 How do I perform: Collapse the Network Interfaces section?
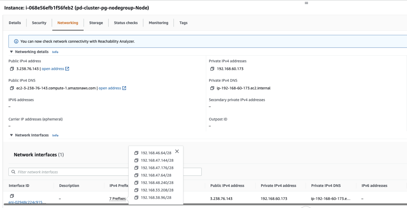(x=11, y=135)
